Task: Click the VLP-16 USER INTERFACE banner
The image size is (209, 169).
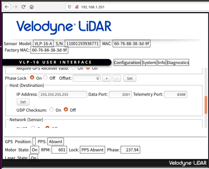Action: [57, 62]
